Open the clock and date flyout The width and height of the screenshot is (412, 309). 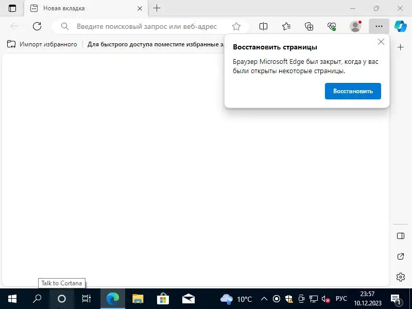coord(368,299)
